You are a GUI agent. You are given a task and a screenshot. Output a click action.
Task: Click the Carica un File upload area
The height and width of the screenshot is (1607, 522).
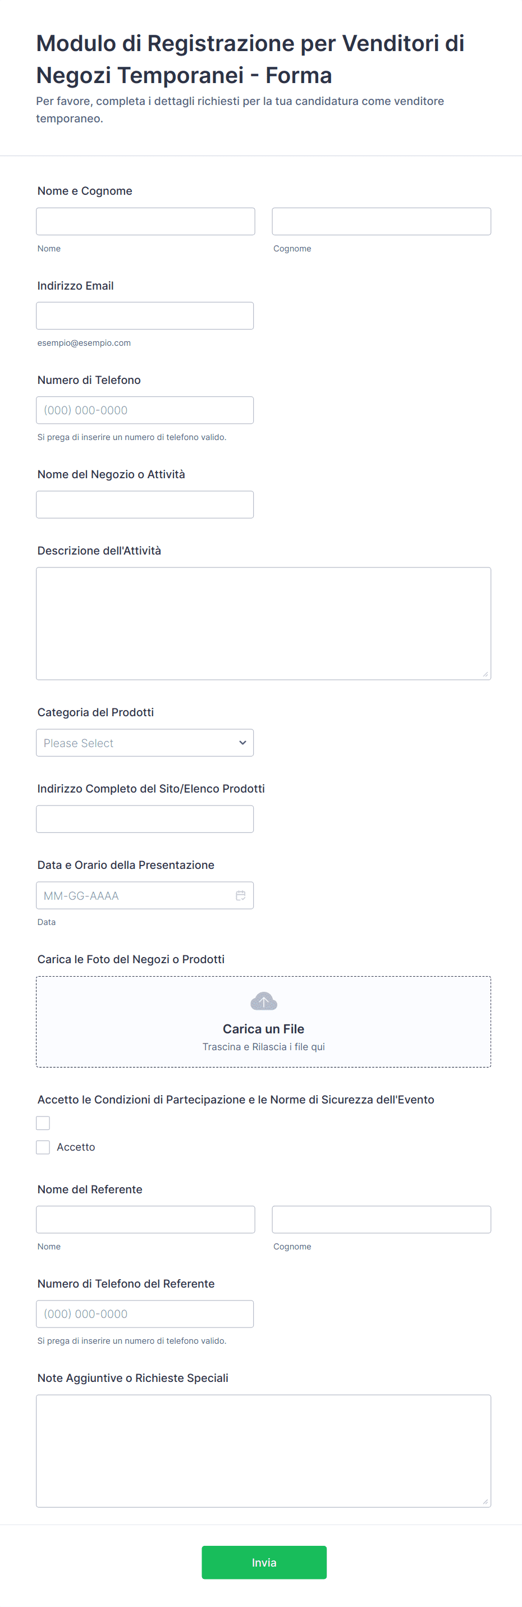(x=263, y=1022)
